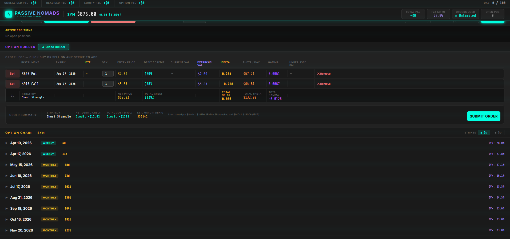Close the option builder panel
The image size is (510, 239).
[54, 47]
